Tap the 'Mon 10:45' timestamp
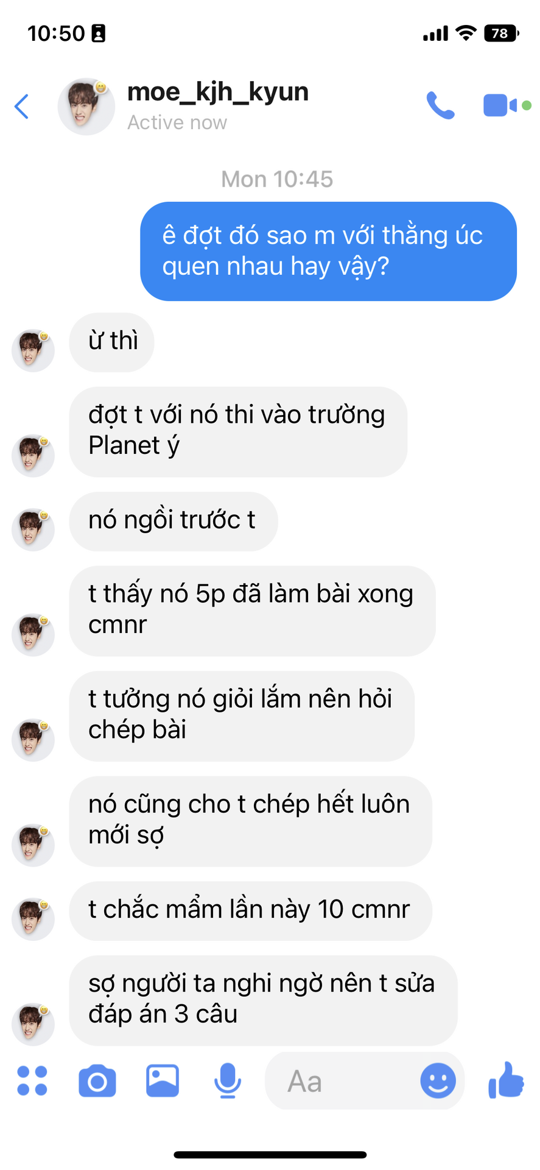The image size is (540, 1170). click(277, 179)
